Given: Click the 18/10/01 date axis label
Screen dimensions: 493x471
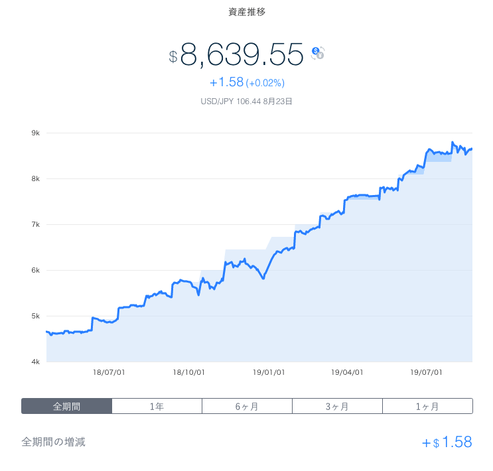Looking at the screenshot, I should [188, 373].
